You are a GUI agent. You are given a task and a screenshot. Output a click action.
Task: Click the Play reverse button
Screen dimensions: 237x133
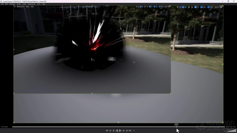117,130
